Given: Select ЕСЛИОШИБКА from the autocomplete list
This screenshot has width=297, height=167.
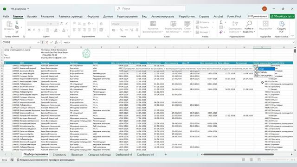Looking at the screenshot, I should (265, 76).
